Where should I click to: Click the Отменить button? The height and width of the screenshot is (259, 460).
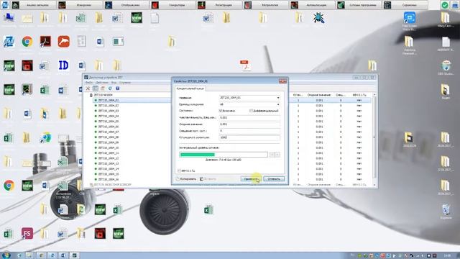tap(274, 179)
